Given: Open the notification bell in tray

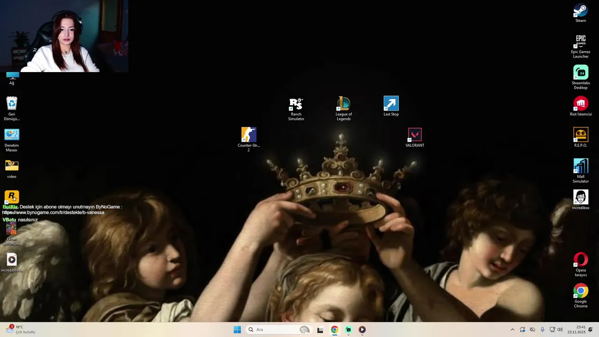Looking at the screenshot, I should 591,330.
